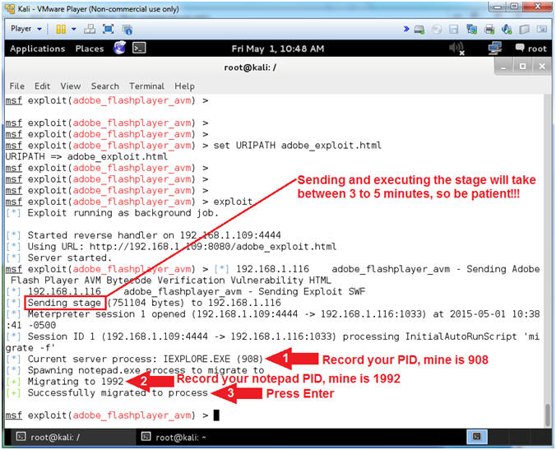
Task: Close the root@kali terminal window
Action: [x=542, y=67]
